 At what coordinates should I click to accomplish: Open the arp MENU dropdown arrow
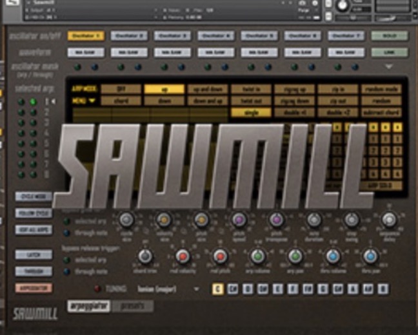[92, 100]
